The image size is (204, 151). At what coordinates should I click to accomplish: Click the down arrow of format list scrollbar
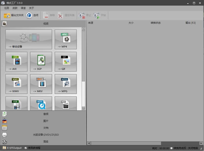click(83, 109)
